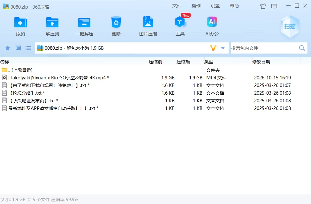Screen dimensions: 311x204
Task: Switch to thumbnail view icon
Action: 18,48
